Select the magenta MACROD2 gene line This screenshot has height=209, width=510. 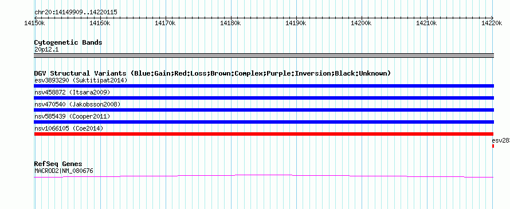point(264,176)
